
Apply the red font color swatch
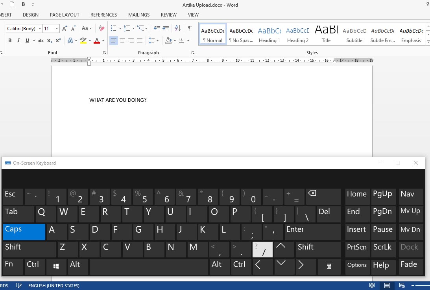[97, 40]
